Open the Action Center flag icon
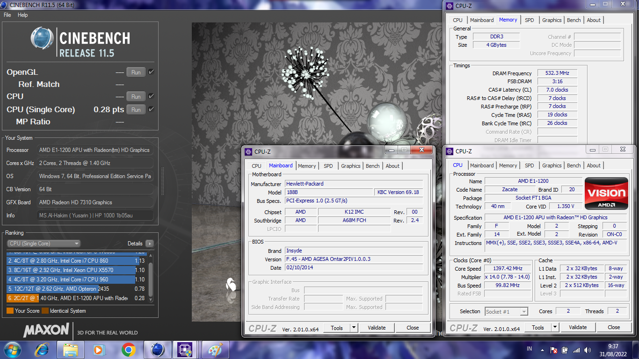639x359 pixels. (554, 350)
